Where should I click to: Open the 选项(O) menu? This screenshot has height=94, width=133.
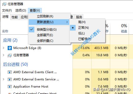pyautogui.click(x=21, y=11)
